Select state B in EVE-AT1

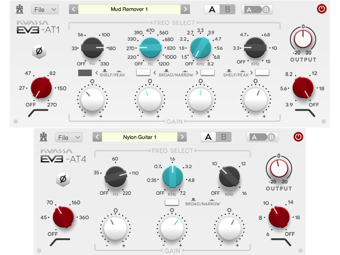pos(227,10)
